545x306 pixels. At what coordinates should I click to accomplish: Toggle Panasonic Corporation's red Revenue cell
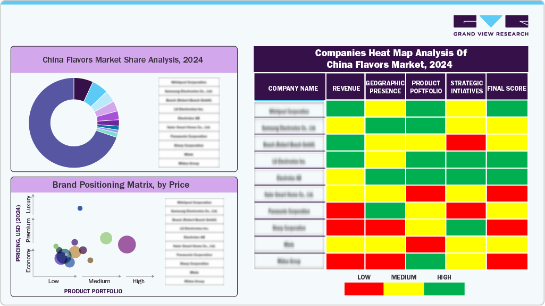coord(345,211)
